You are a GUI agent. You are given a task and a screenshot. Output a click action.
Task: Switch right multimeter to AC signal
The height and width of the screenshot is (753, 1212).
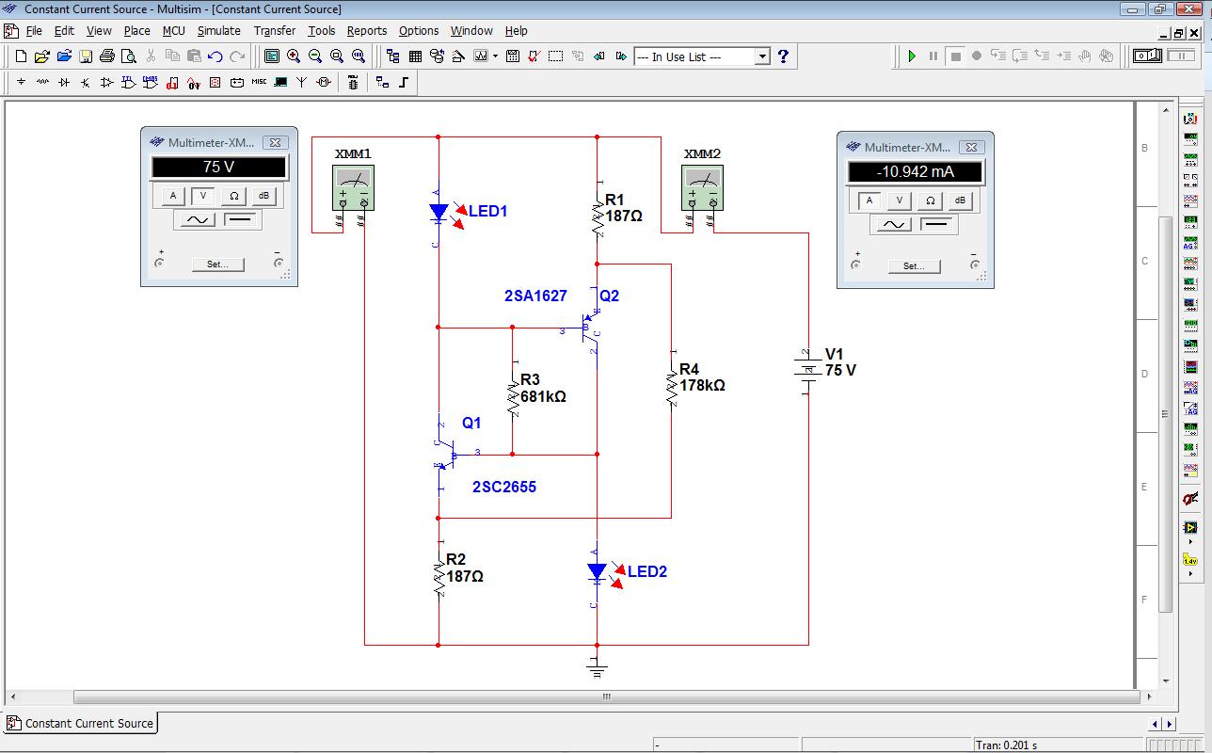[893, 224]
